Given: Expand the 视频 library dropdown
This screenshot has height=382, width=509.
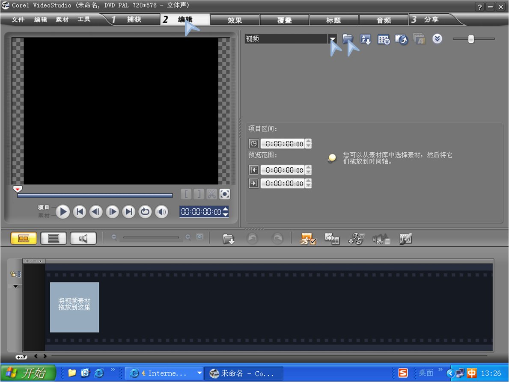Looking at the screenshot, I should click(333, 39).
